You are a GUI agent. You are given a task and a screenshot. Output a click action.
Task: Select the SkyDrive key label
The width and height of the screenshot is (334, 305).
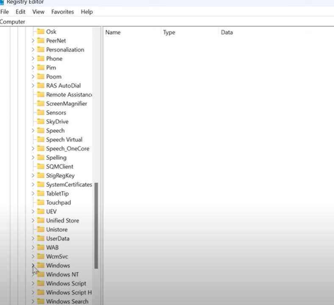pos(57,121)
